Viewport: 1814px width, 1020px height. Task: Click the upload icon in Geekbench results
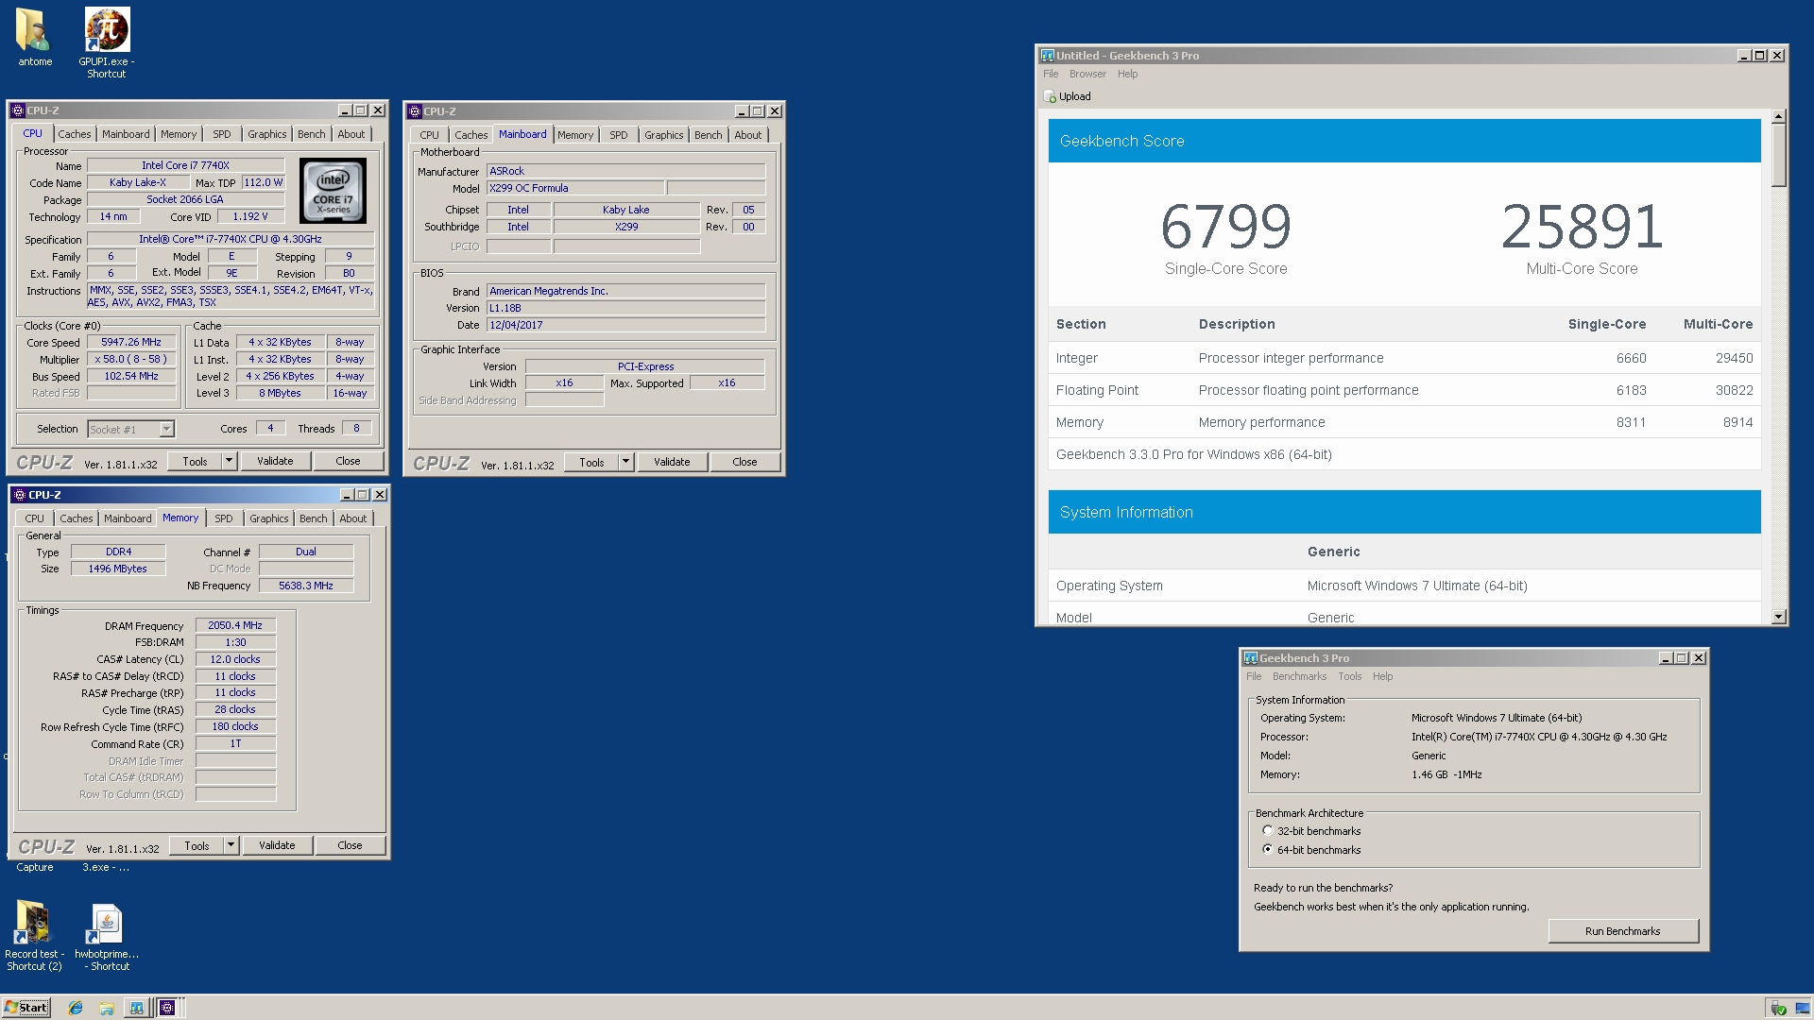point(1050,96)
